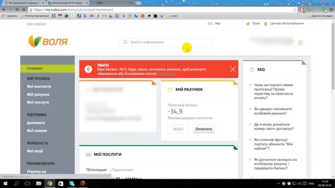This screenshot has height=188, width=335.
Task: Open Допомога in sidebar
Action: click(36, 123)
